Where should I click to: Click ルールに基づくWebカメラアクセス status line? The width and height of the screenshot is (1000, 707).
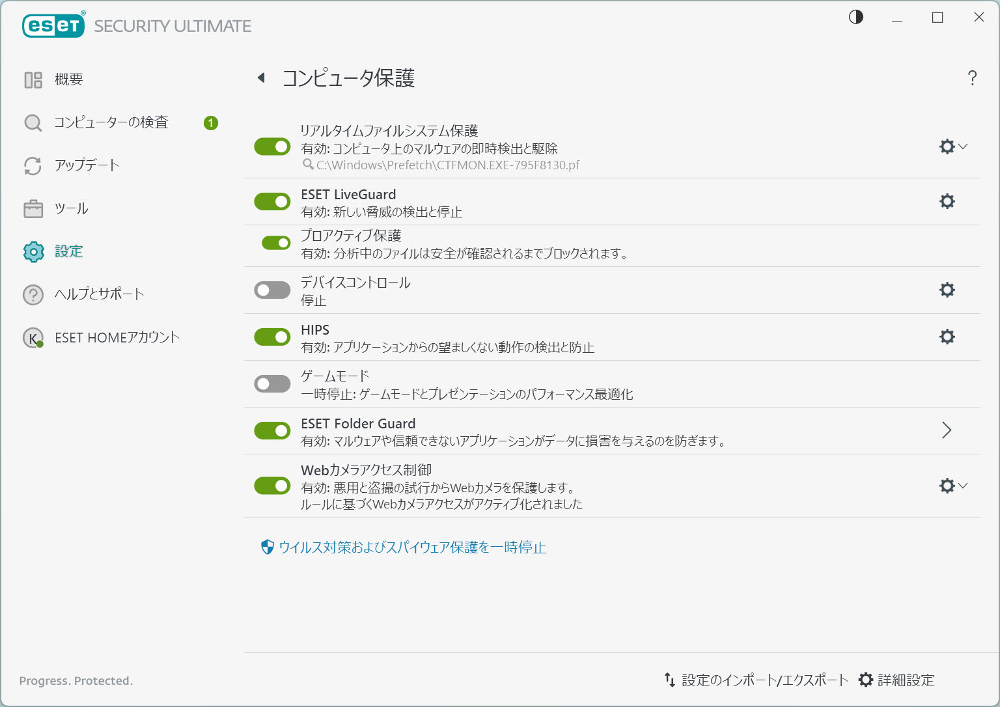[x=441, y=505]
